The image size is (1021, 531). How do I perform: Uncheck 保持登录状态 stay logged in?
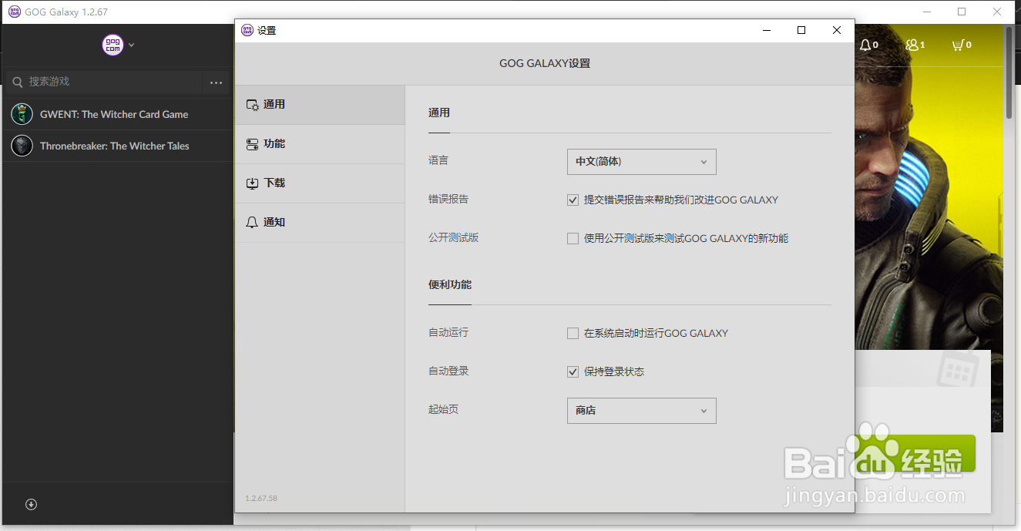pyautogui.click(x=573, y=371)
